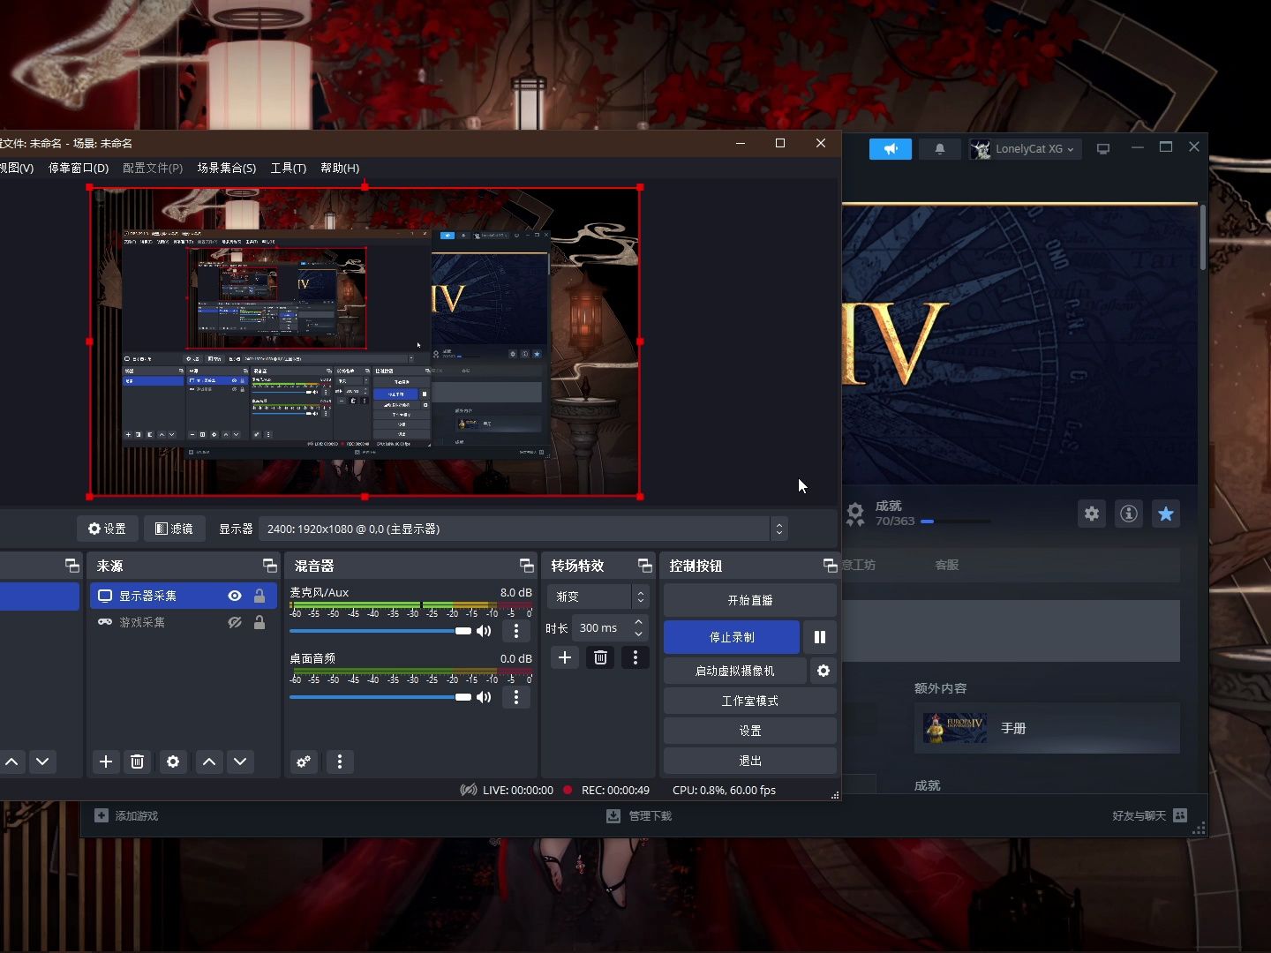Screen dimensions: 1271x953
Task: Click the 300 ms duration field
Action: [602, 628]
